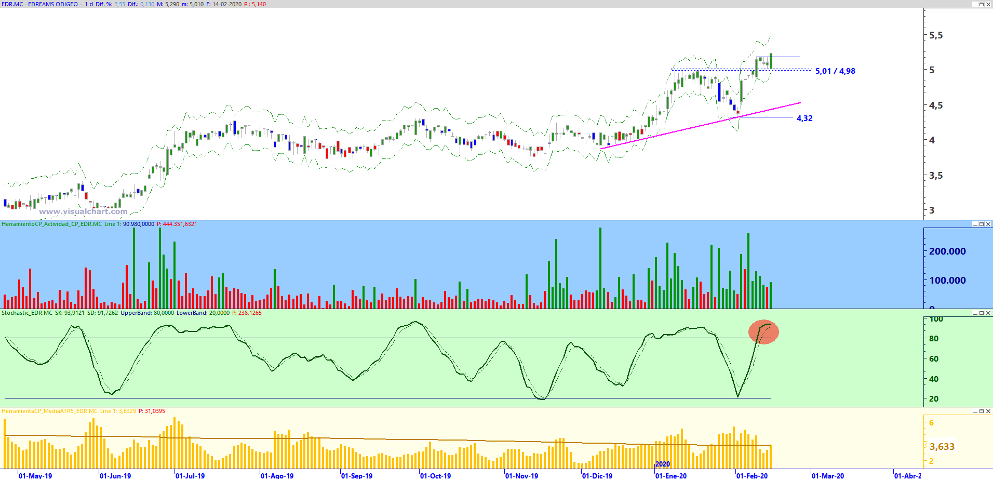Maximize the MediaATR5 indicator panel
993x479 pixels.
coord(982,411)
